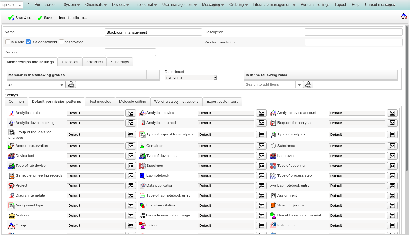Open the group 'ak' combo box arrow
Viewport: 410px width, 236px height.
pyautogui.click(x=61, y=85)
